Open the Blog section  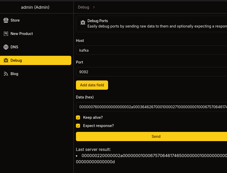(36, 74)
